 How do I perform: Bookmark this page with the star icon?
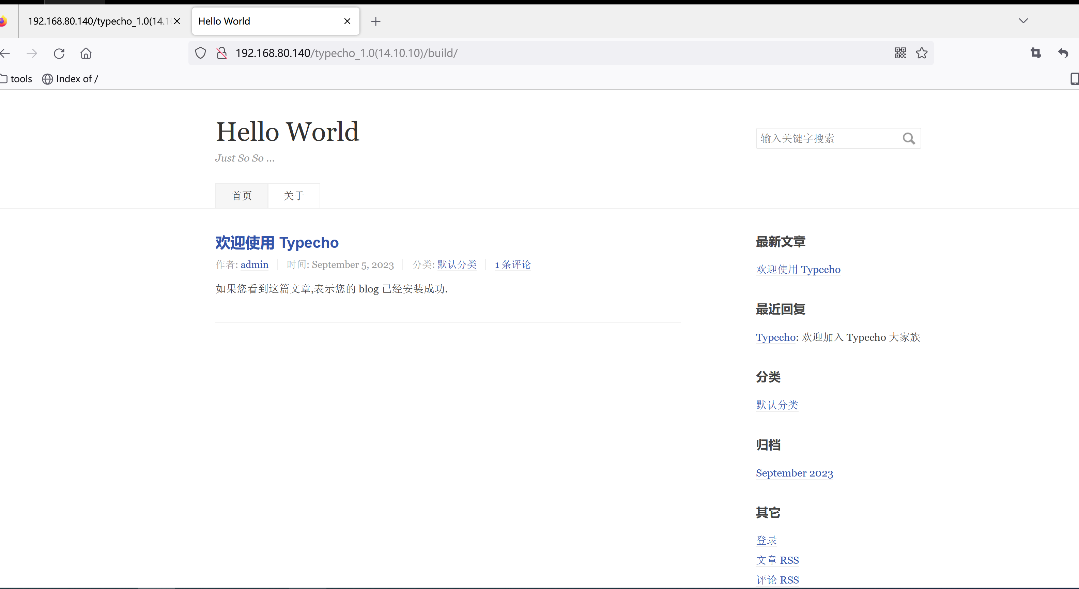[922, 53]
